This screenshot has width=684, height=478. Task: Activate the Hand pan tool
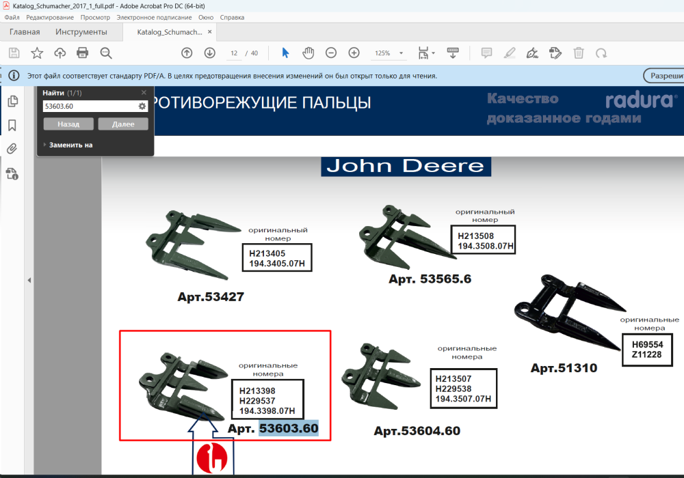click(x=308, y=53)
